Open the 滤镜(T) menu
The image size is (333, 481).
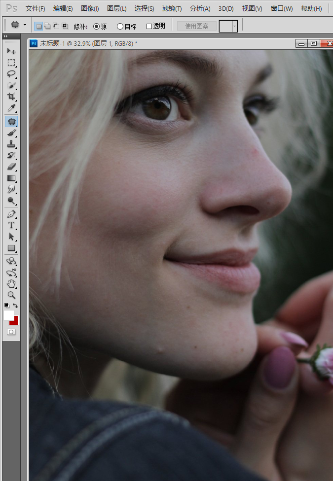pyautogui.click(x=172, y=8)
